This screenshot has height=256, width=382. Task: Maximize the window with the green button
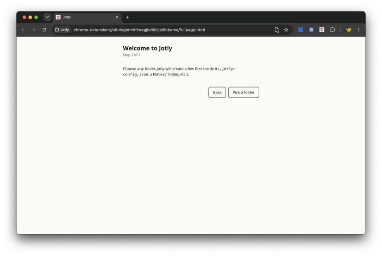(36, 17)
